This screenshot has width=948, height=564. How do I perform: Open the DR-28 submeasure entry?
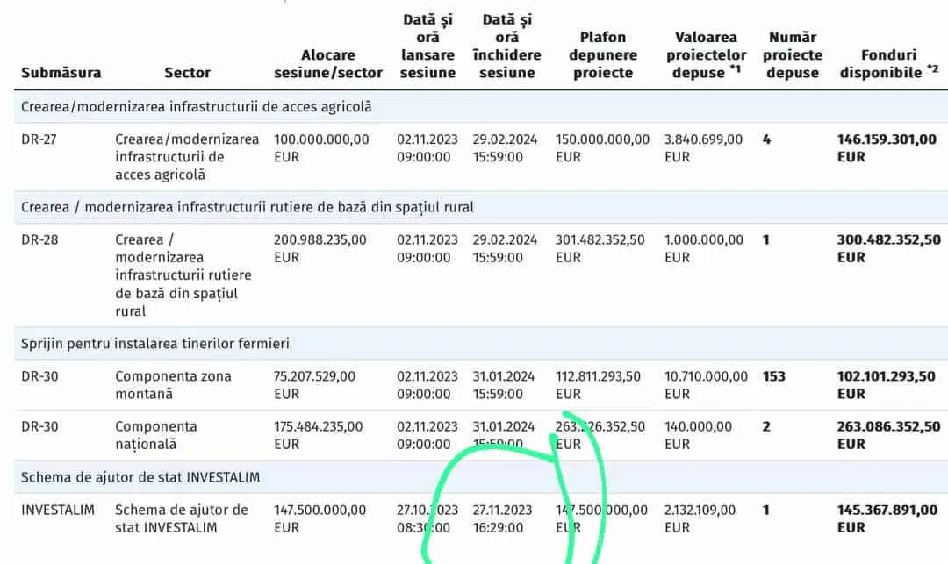point(40,239)
